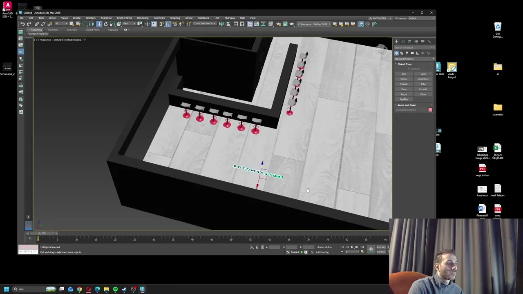Select Shapes category in Create panel

coord(402,53)
